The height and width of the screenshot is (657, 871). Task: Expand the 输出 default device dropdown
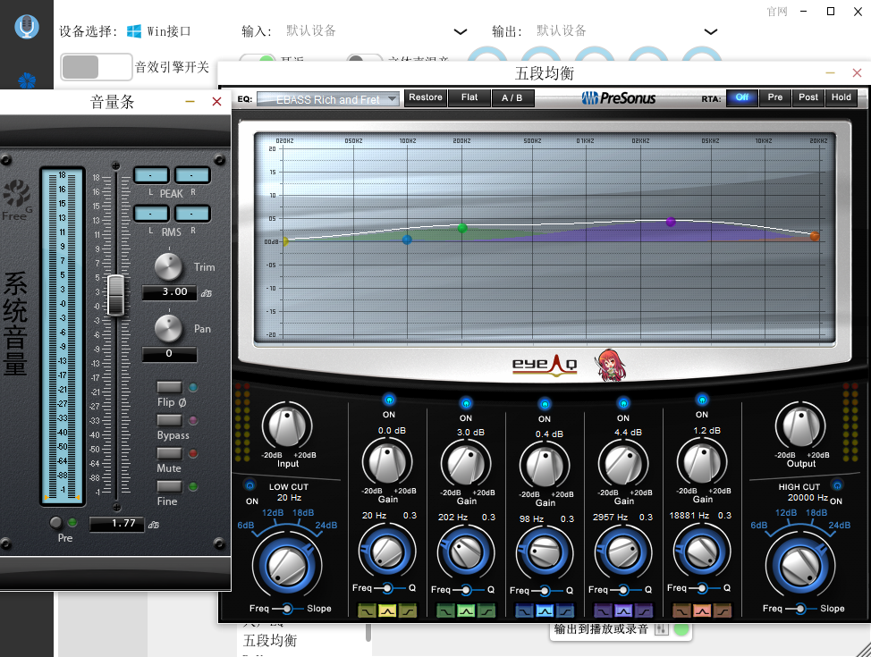click(x=710, y=32)
